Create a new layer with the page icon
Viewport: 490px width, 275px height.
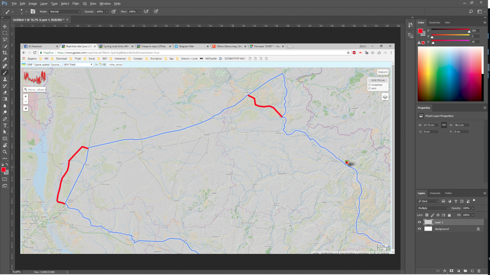[x=472, y=271]
